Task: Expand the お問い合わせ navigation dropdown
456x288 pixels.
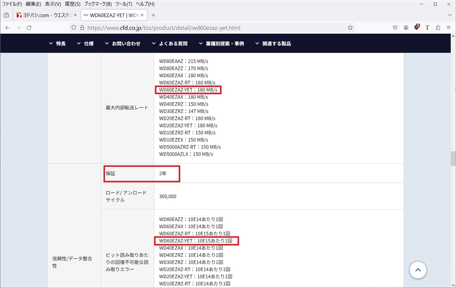Action: click(x=122, y=43)
